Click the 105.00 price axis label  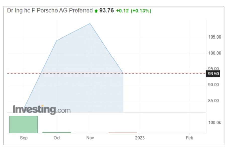[214, 37]
